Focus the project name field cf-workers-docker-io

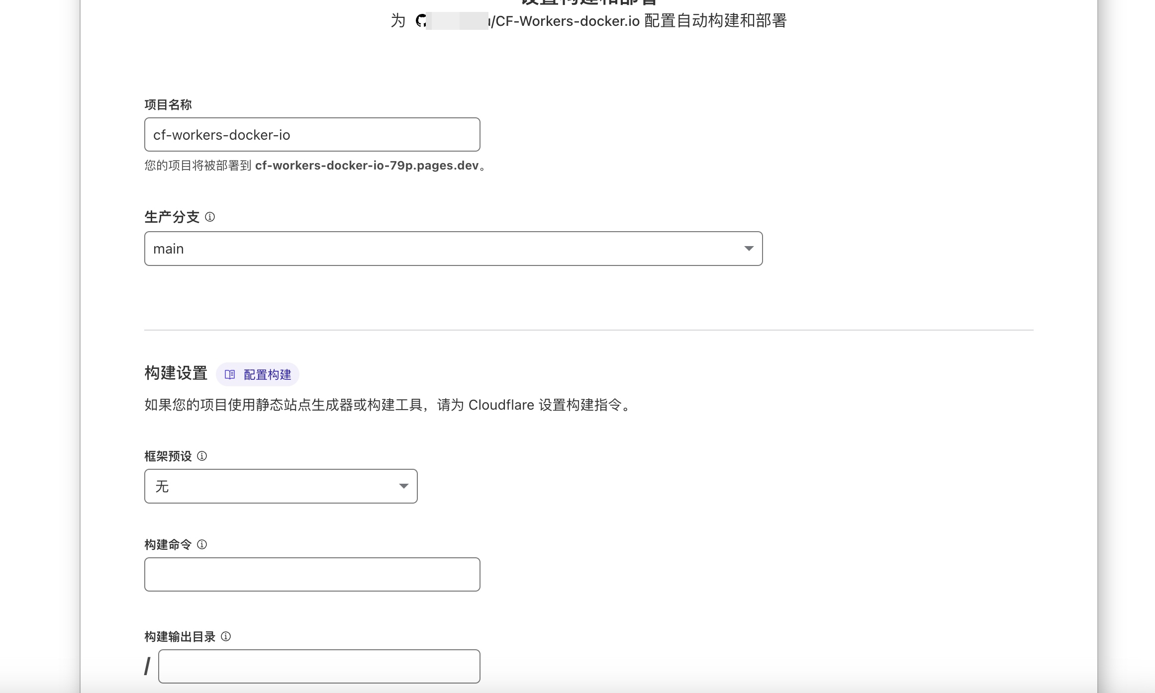click(312, 135)
